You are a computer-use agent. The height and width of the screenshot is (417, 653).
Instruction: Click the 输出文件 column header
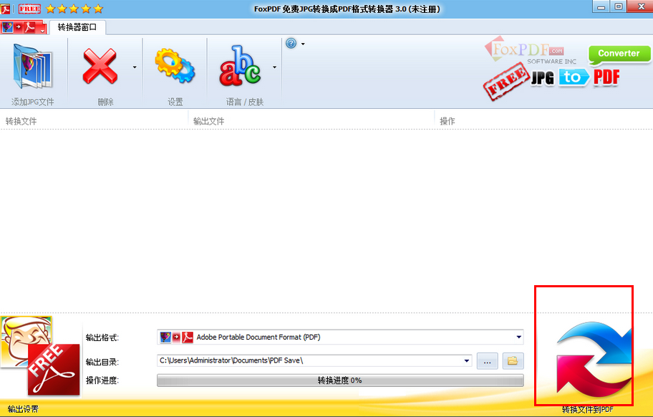pos(208,121)
